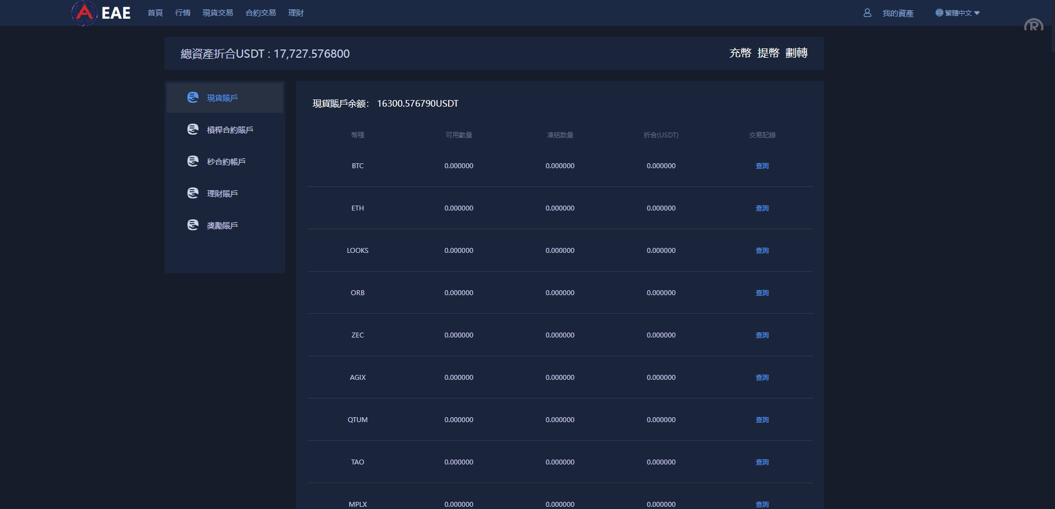Viewport: 1055px width, 509px height.
Task: Open the 繁體中文 language dropdown
Action: [959, 13]
